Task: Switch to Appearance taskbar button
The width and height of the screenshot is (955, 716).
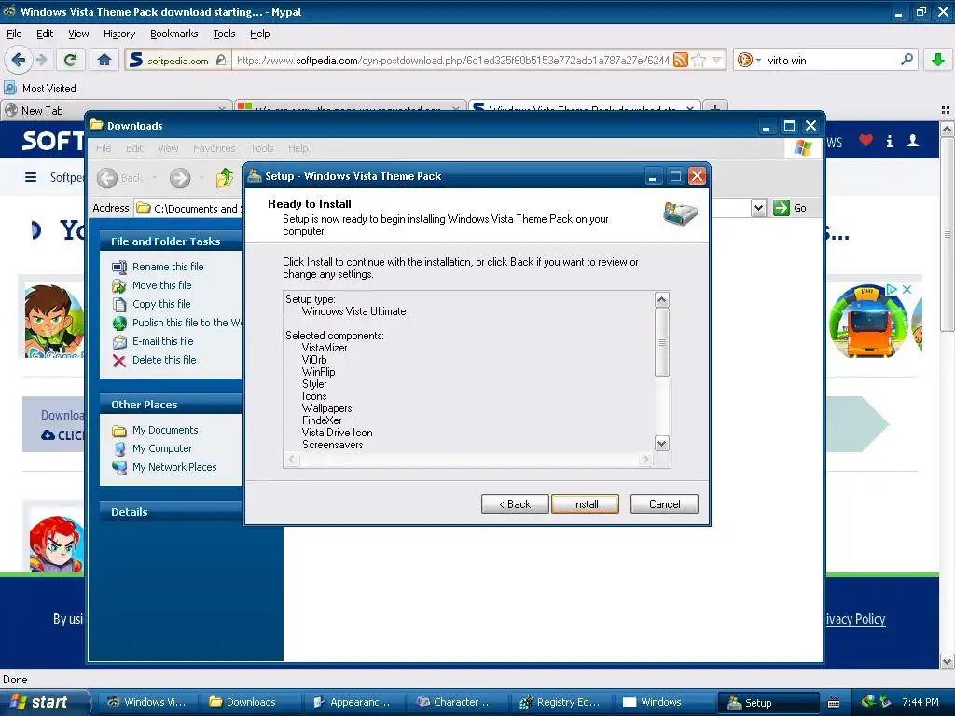Action: point(355,702)
